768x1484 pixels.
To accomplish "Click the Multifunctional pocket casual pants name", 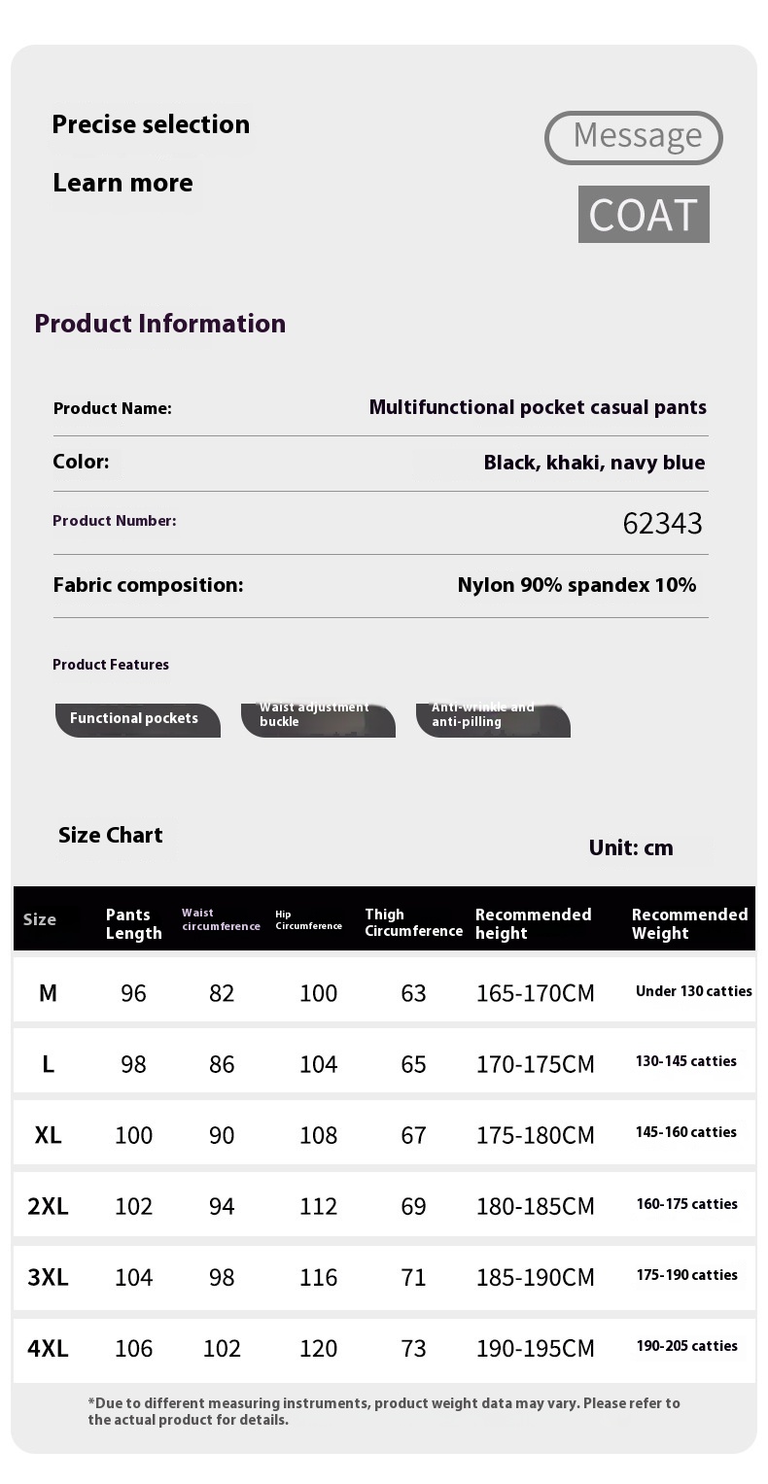I will [538, 407].
